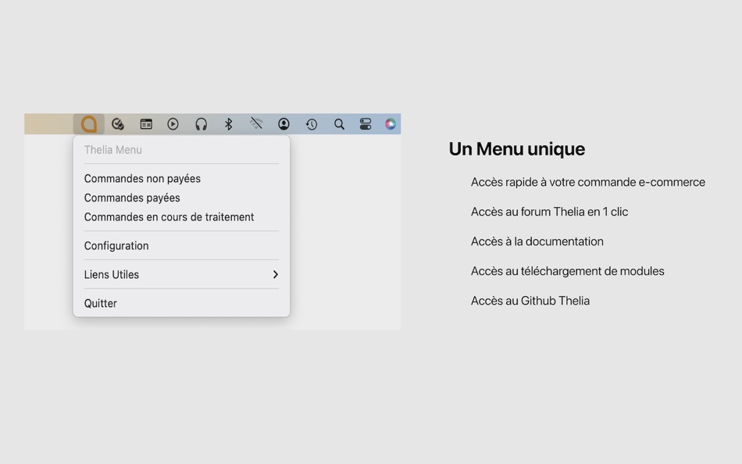Screen dimensions: 742x464
Task: Open the Thelia orange menu bar icon
Action: [89, 124]
